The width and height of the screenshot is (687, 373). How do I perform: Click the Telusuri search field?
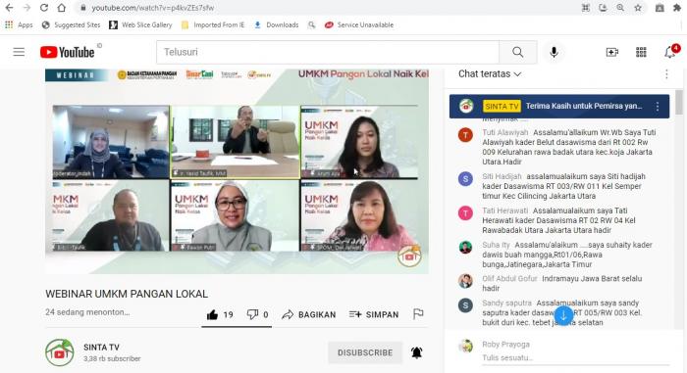(x=328, y=52)
